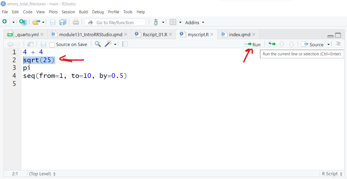The image size is (347, 179).
Task: Open the Session menu
Action: (x=68, y=12)
